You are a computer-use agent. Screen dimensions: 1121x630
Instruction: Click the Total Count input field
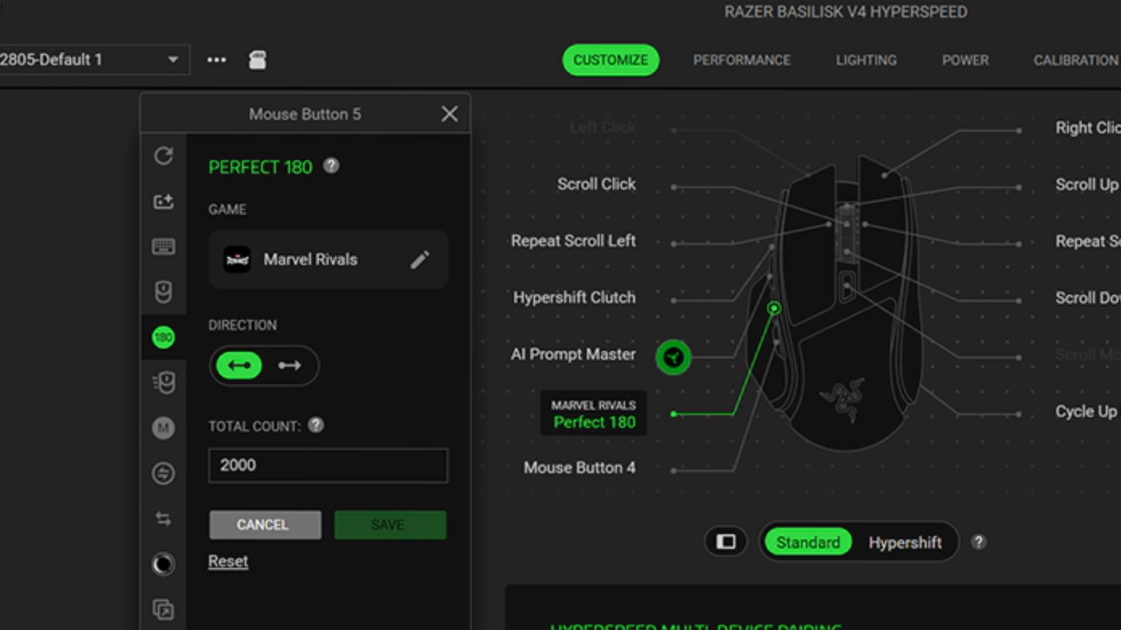[328, 466]
